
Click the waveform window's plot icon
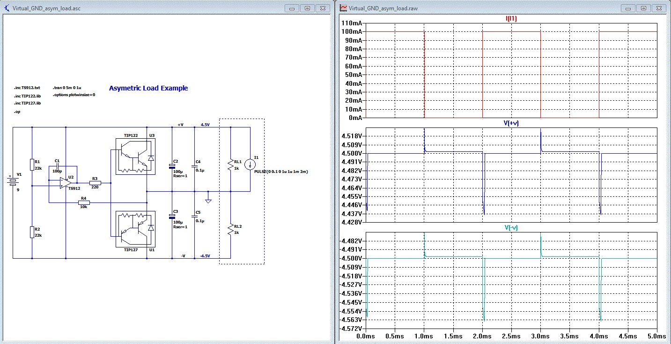point(343,8)
